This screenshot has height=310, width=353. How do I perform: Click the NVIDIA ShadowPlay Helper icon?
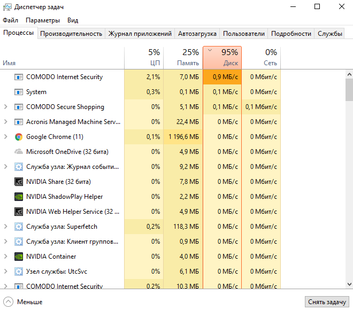point(19,197)
